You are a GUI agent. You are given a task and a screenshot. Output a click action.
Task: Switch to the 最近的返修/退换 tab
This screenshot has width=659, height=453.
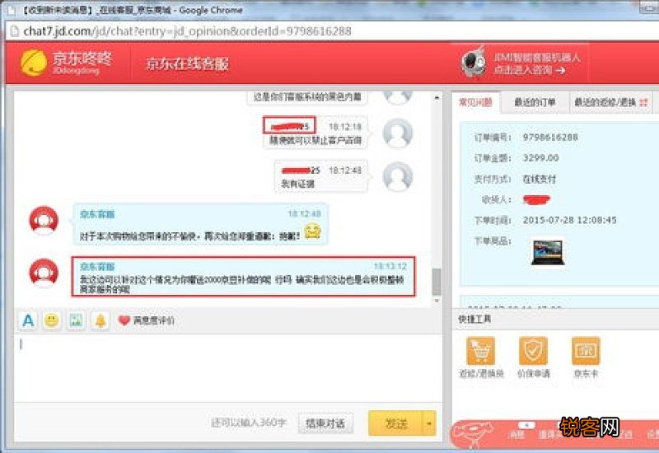pos(605,102)
